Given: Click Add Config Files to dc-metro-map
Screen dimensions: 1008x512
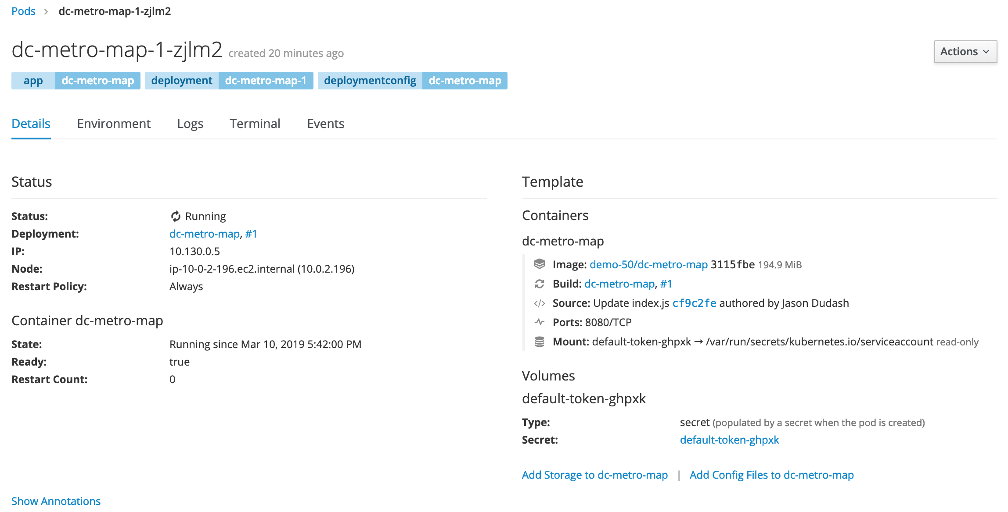Looking at the screenshot, I should pyautogui.click(x=771, y=475).
